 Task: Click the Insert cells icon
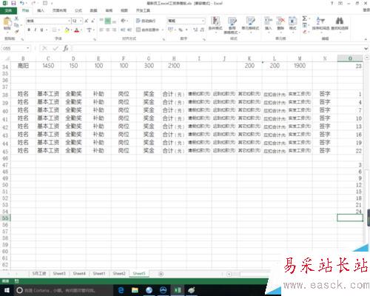coord(268,21)
